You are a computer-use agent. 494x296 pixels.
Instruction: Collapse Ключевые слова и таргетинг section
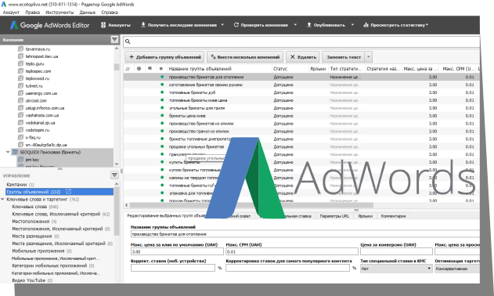point(2,199)
